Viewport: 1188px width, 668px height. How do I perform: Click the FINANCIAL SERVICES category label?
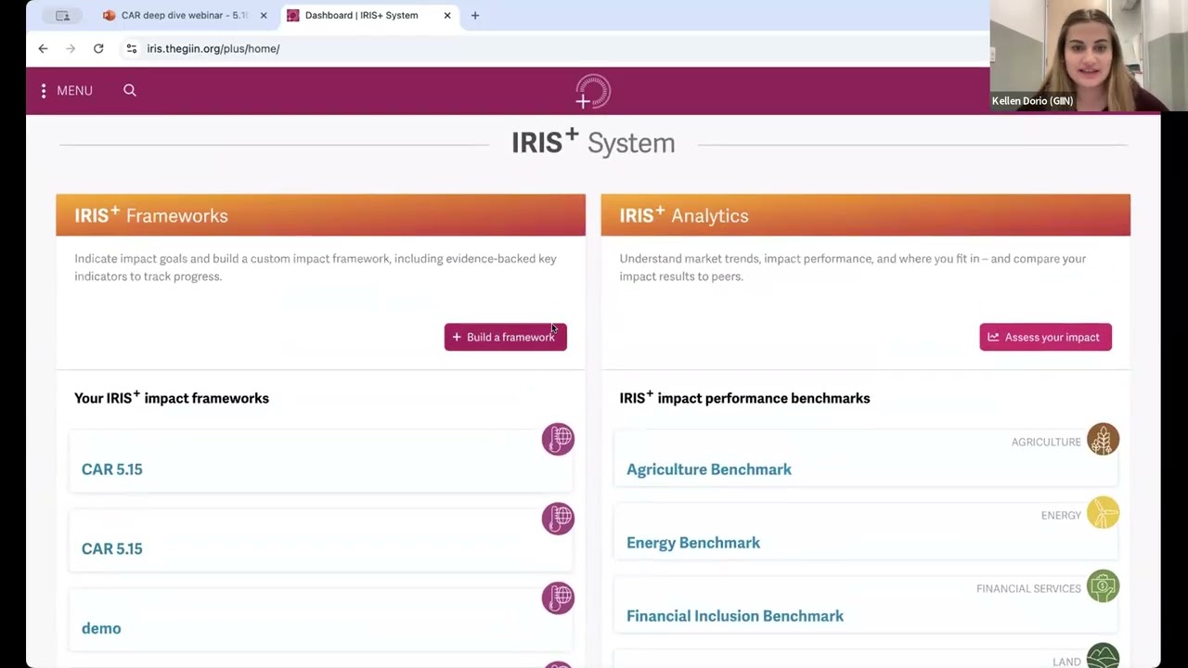click(1028, 589)
